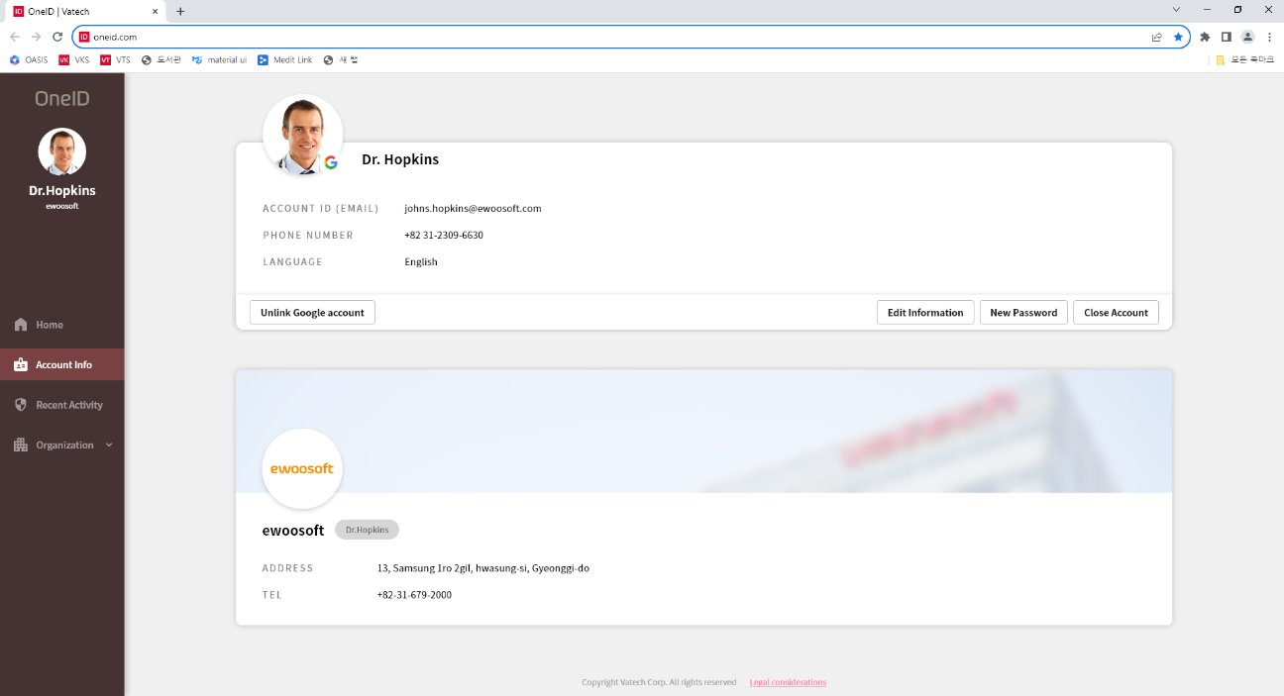Open a new browser tab
Image resolution: width=1284 pixels, height=696 pixels.
pos(180,11)
